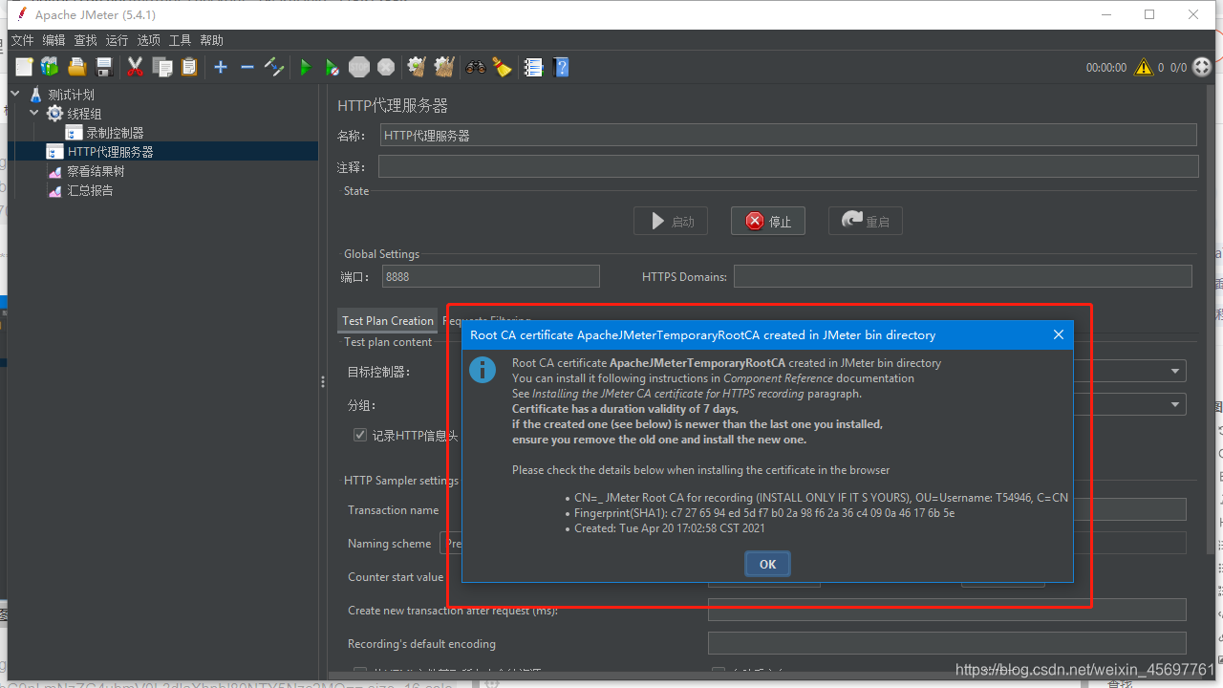Viewport: 1223px width, 688px height.
Task: Select 汇总报告 in the tree
Action: pyautogui.click(x=90, y=190)
